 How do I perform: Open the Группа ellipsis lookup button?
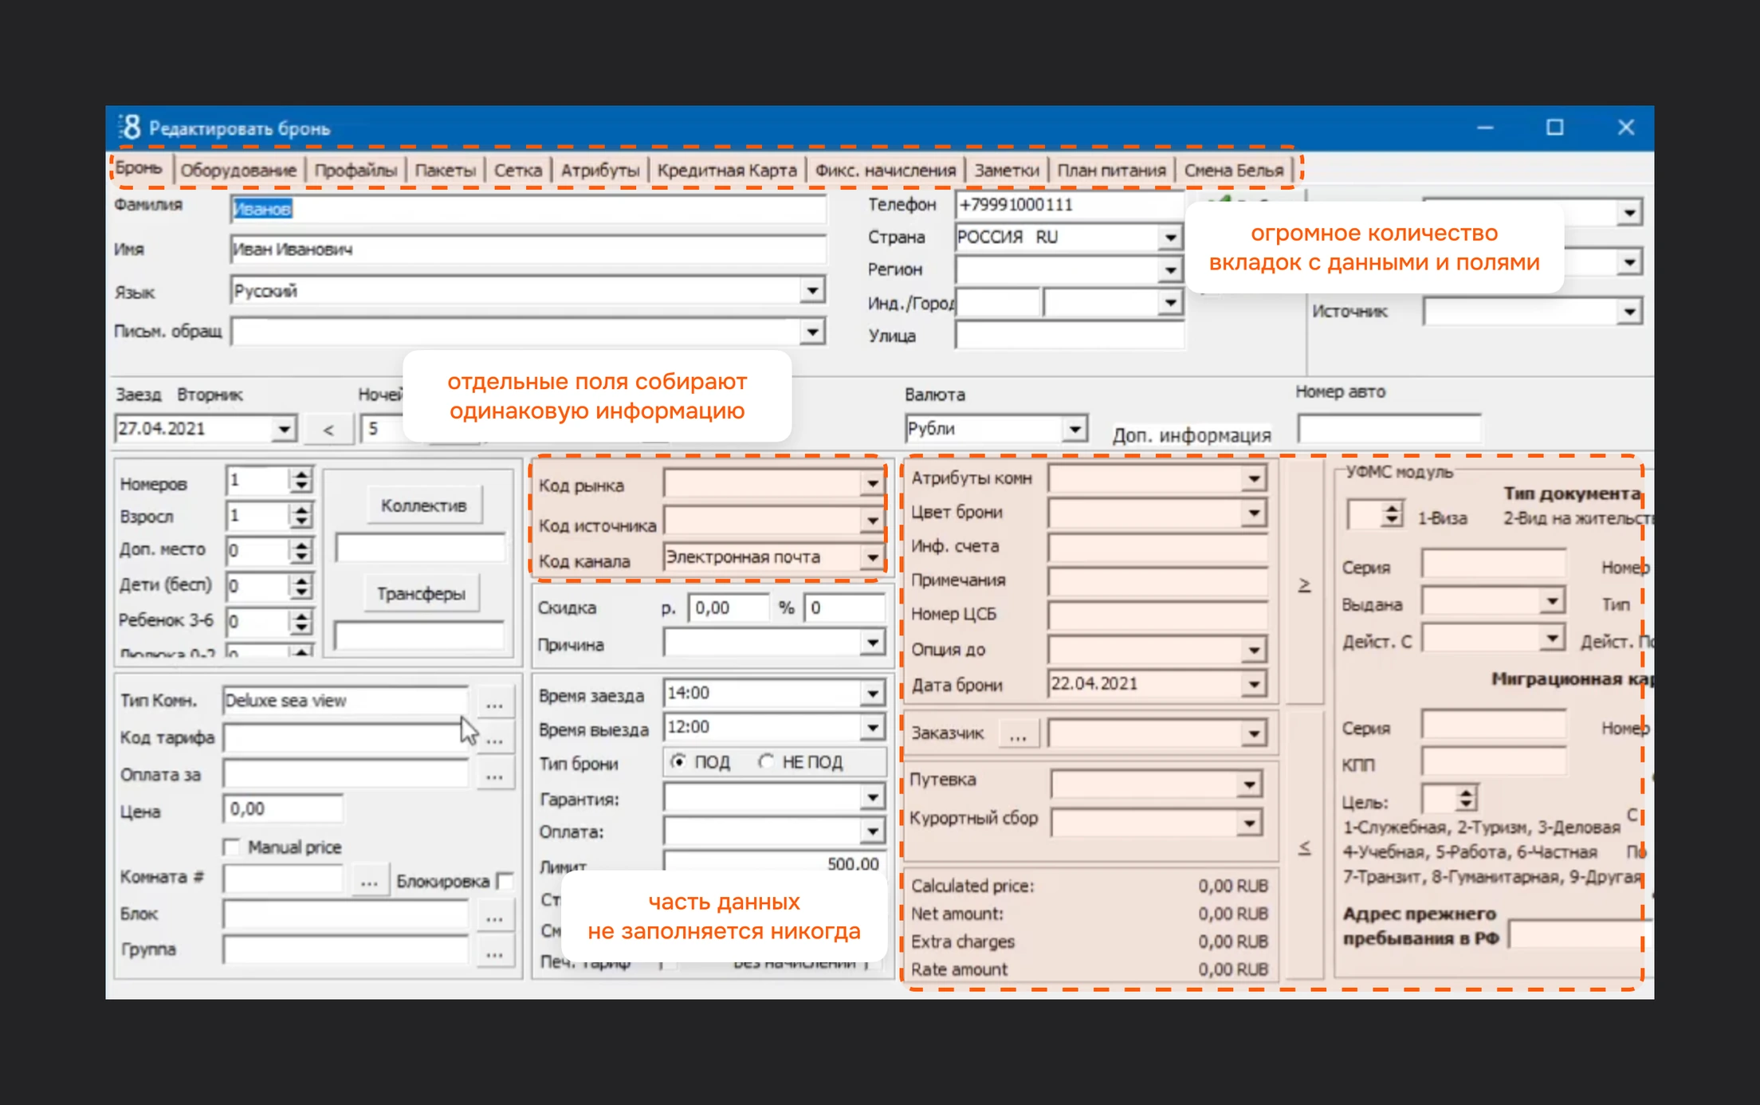494,952
